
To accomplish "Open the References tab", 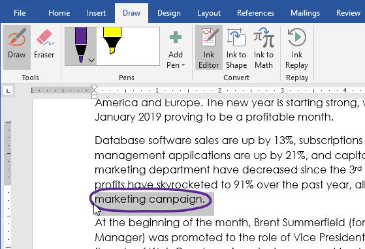I will pyautogui.click(x=255, y=13).
